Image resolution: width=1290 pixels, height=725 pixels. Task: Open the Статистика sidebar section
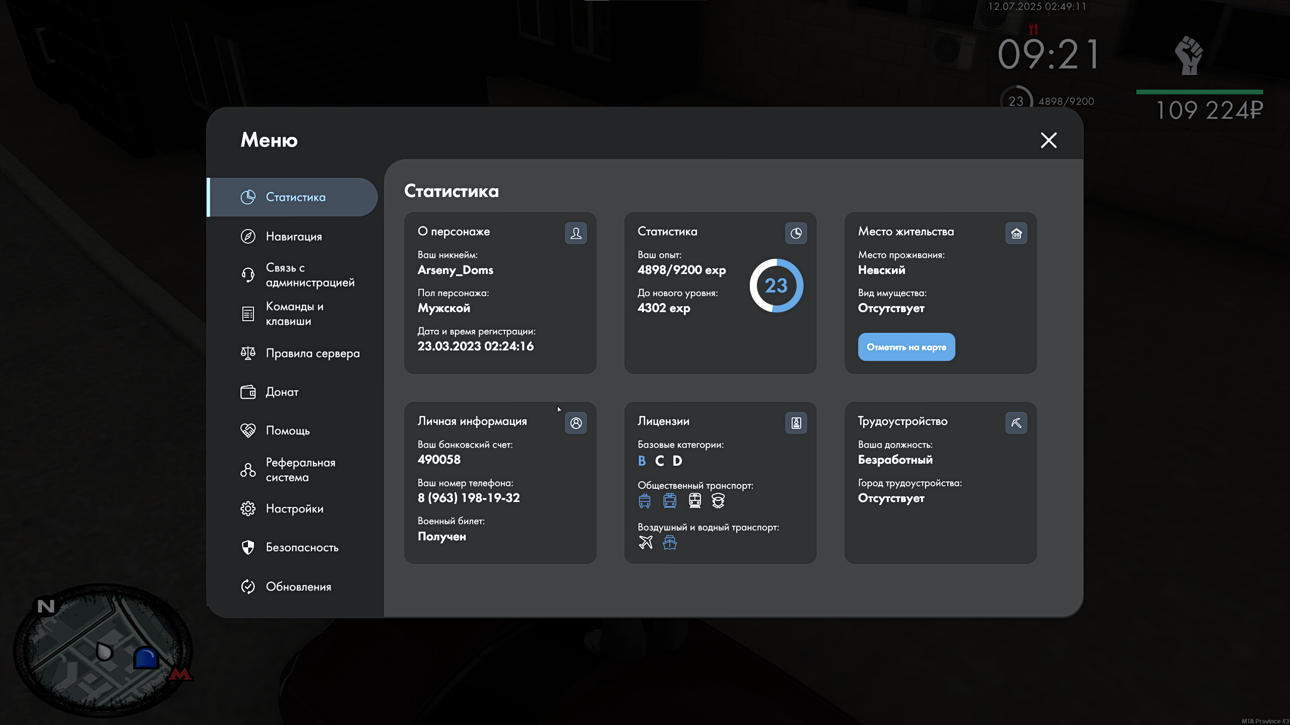(x=293, y=197)
